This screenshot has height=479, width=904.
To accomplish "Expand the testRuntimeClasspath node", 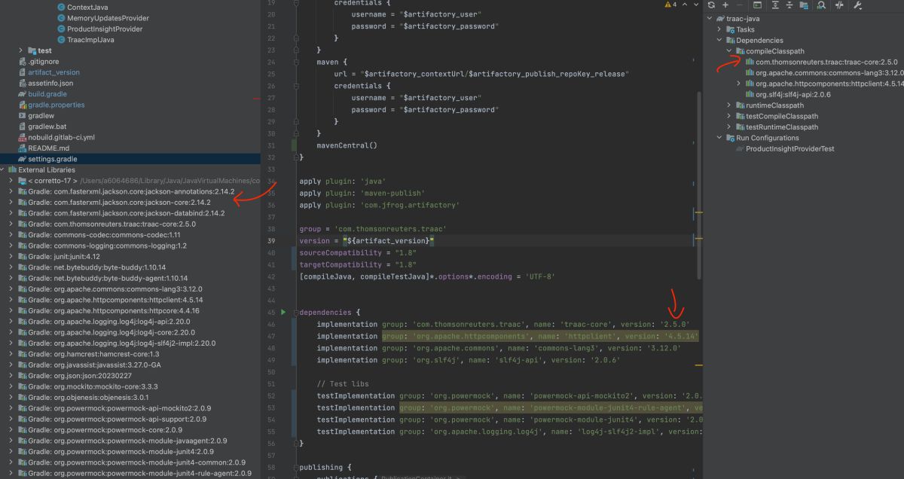I will click(729, 127).
